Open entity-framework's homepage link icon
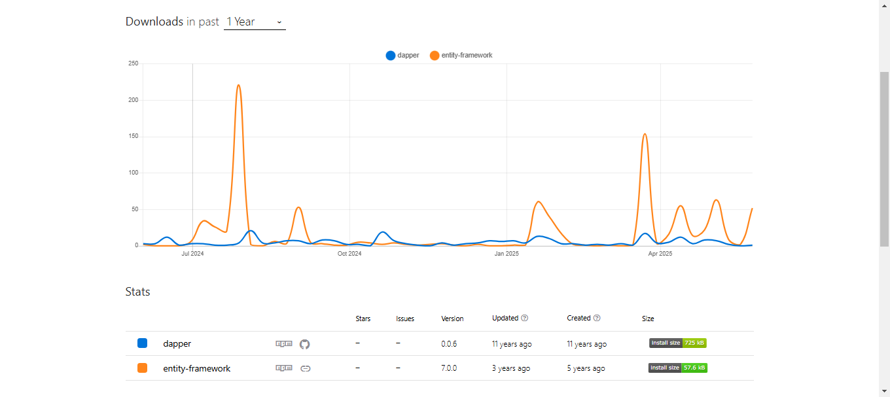Screen dimensions: 890x397 [305, 368]
